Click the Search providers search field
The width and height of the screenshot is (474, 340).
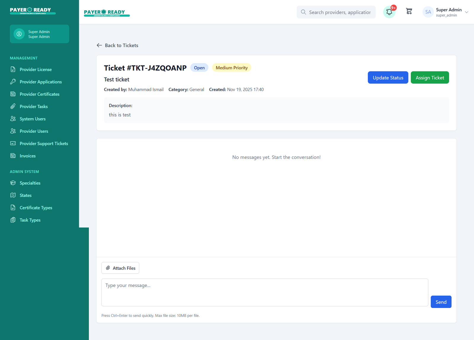point(340,12)
